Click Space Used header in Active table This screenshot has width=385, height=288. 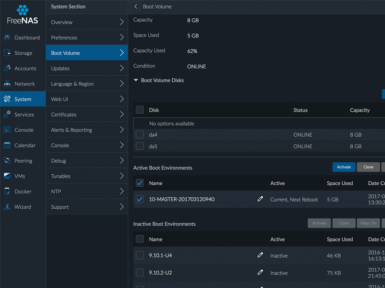(340, 183)
